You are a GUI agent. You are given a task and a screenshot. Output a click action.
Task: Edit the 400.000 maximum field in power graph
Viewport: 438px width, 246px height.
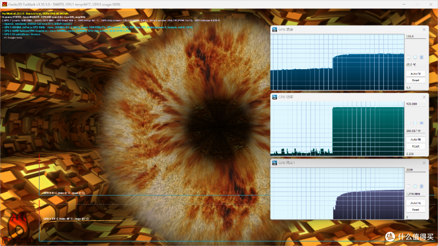pyautogui.click(x=416, y=104)
